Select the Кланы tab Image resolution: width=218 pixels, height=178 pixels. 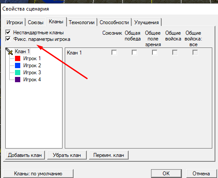pos(56,22)
